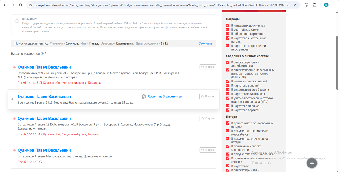The image size is (339, 172).
Task: Uncheck "В документах о военнопленных"
Action: [228, 154]
